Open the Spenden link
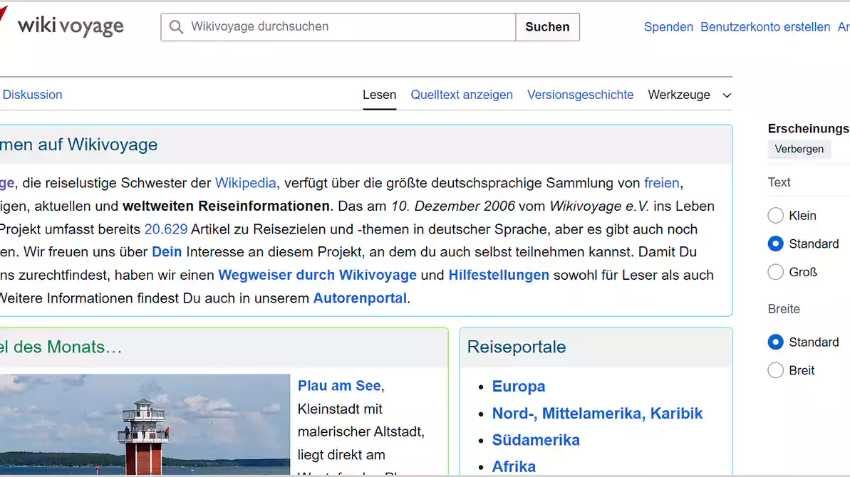Viewport: 850px width, 477px height. (668, 27)
